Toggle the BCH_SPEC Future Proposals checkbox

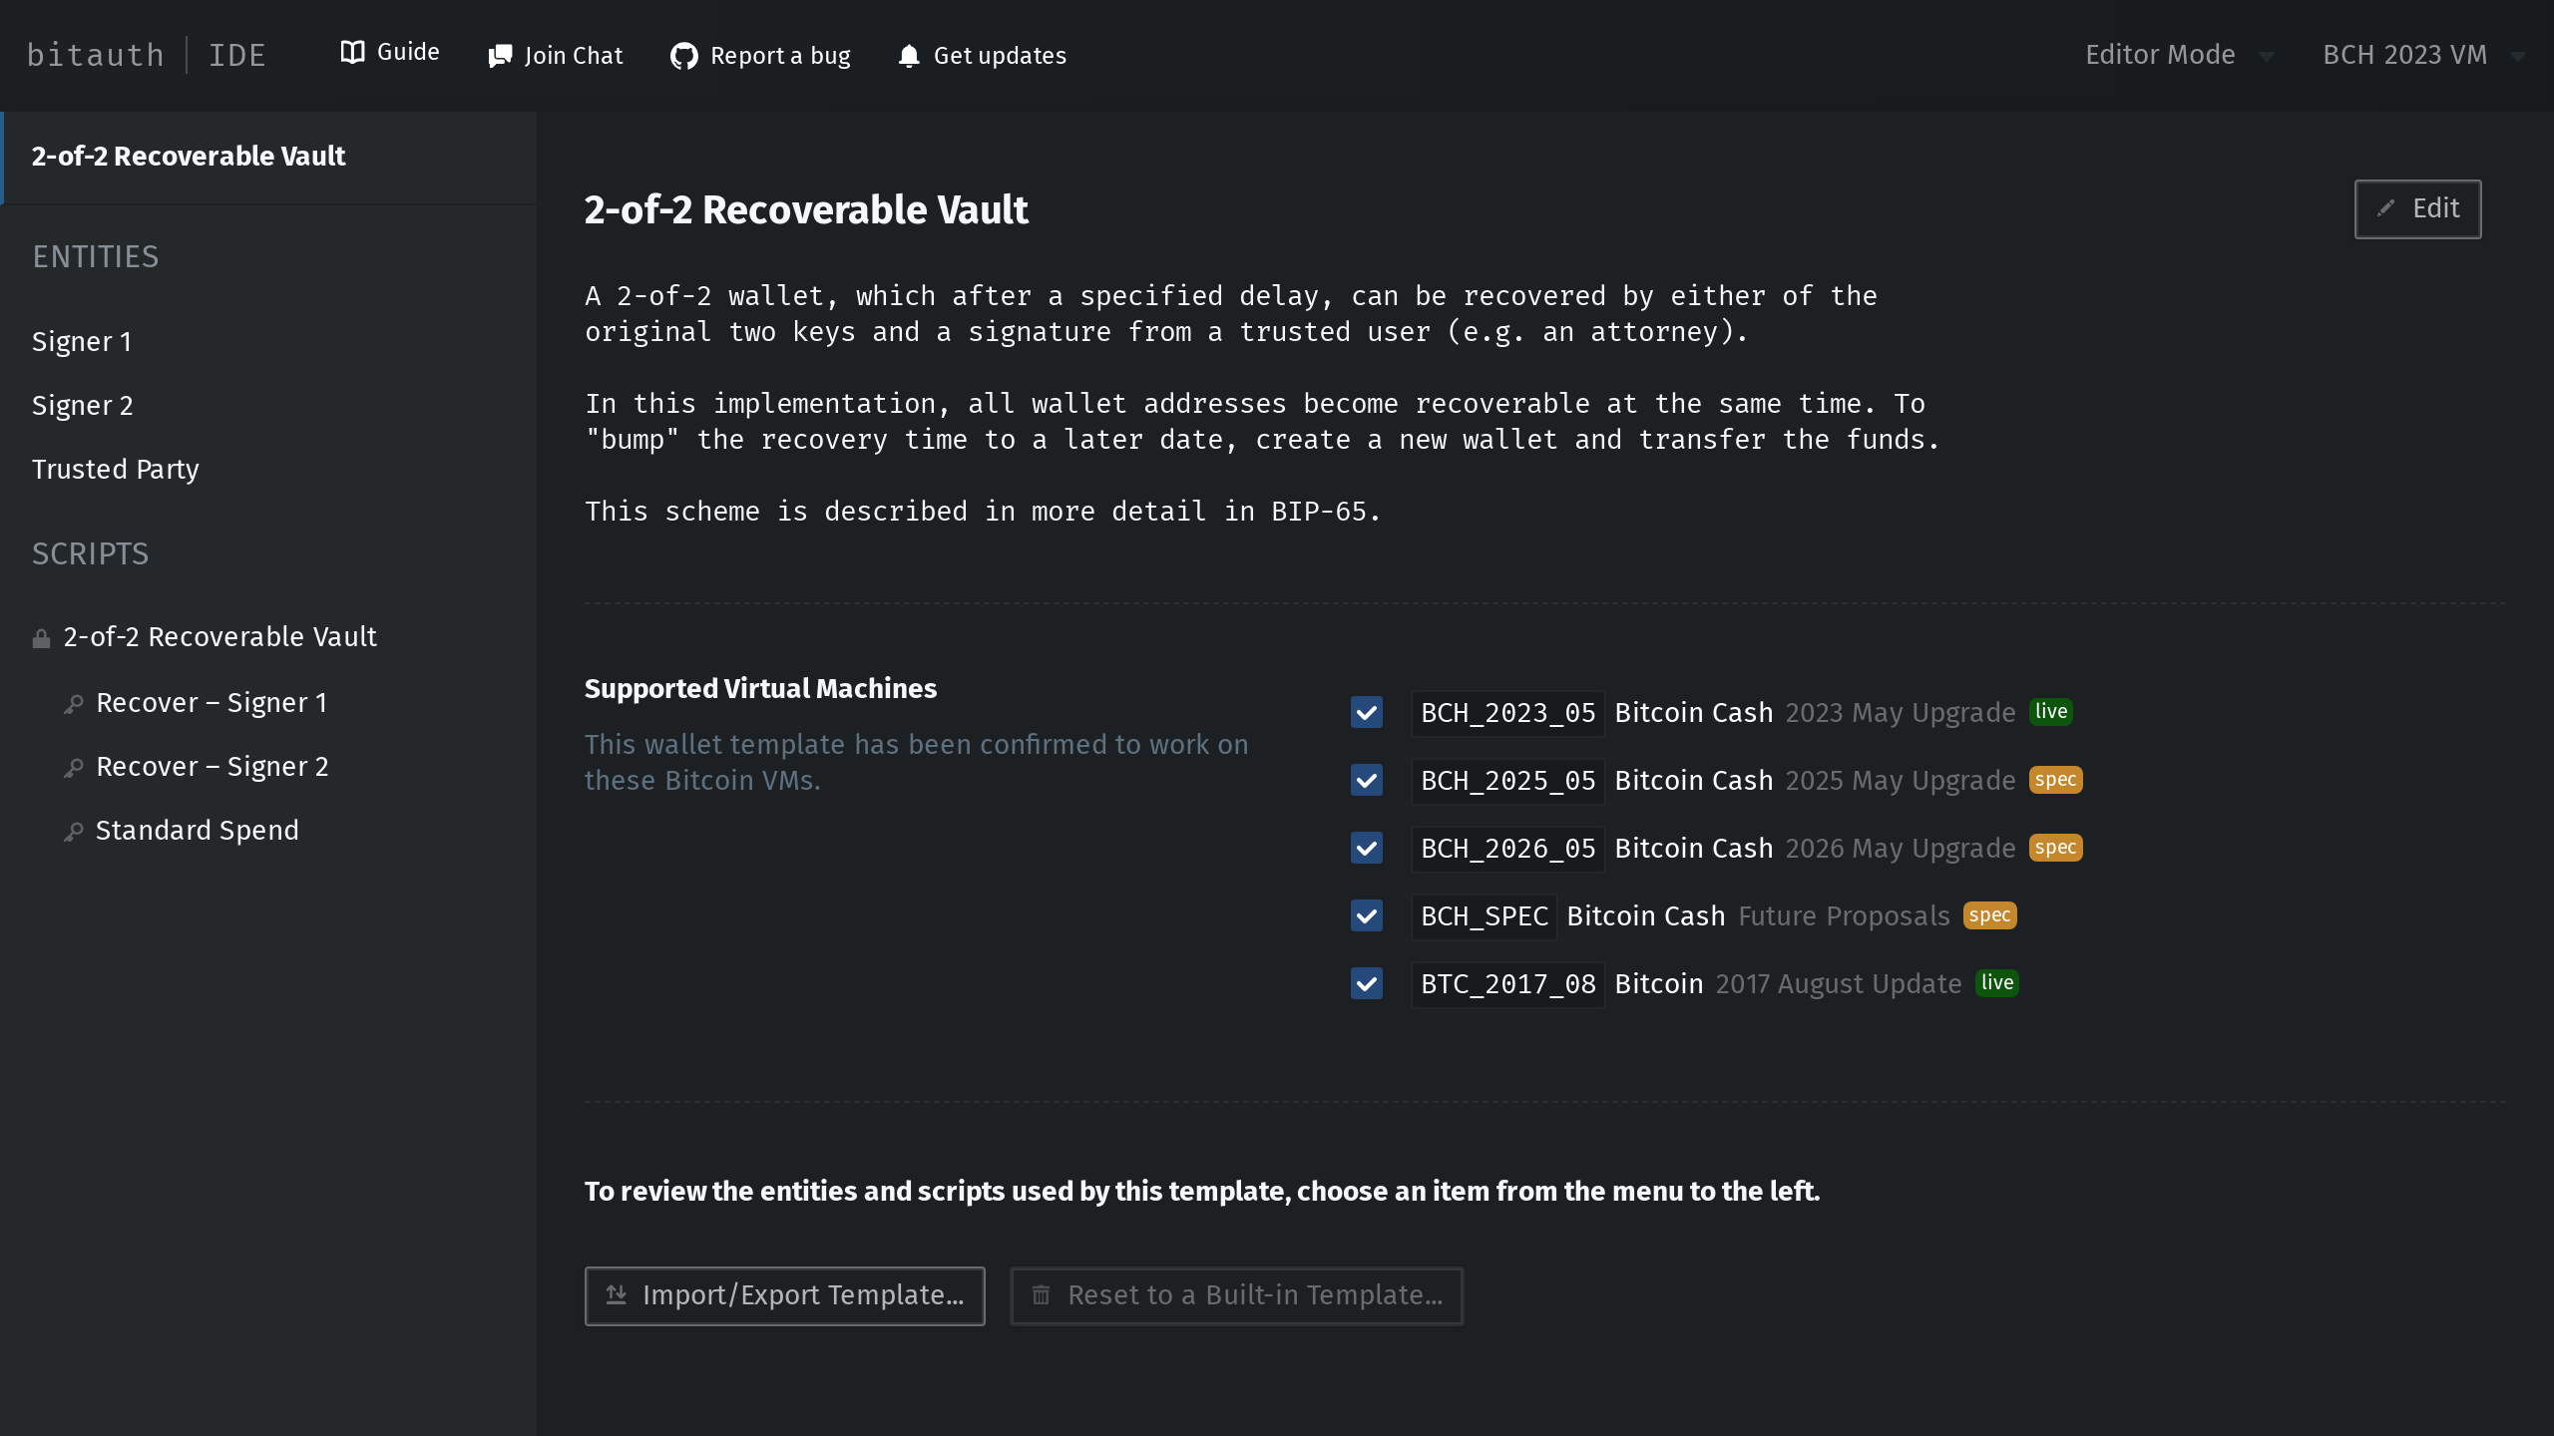1366,916
